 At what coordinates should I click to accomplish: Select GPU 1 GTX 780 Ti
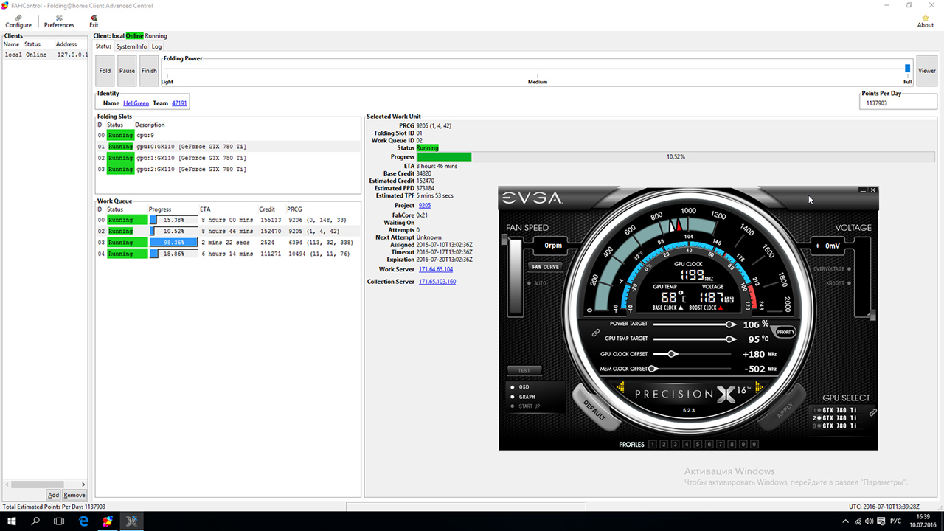tap(836, 410)
